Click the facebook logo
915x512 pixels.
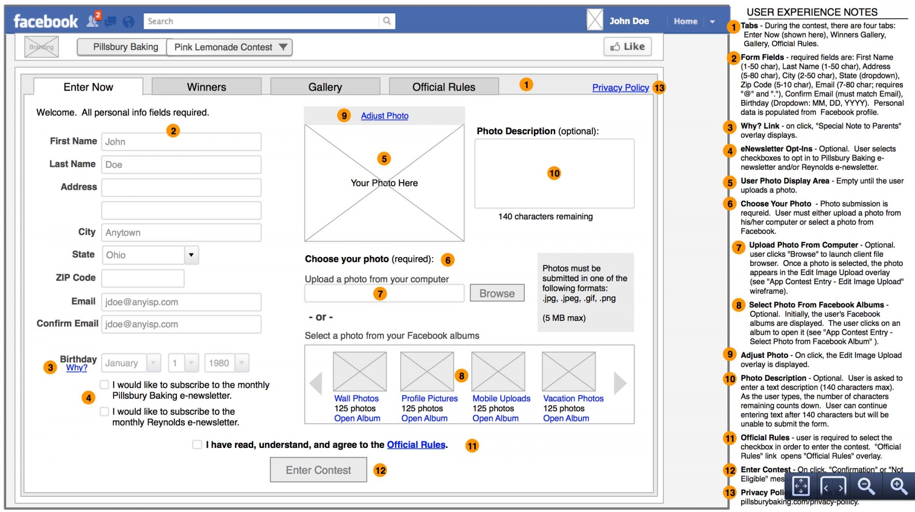pos(46,21)
